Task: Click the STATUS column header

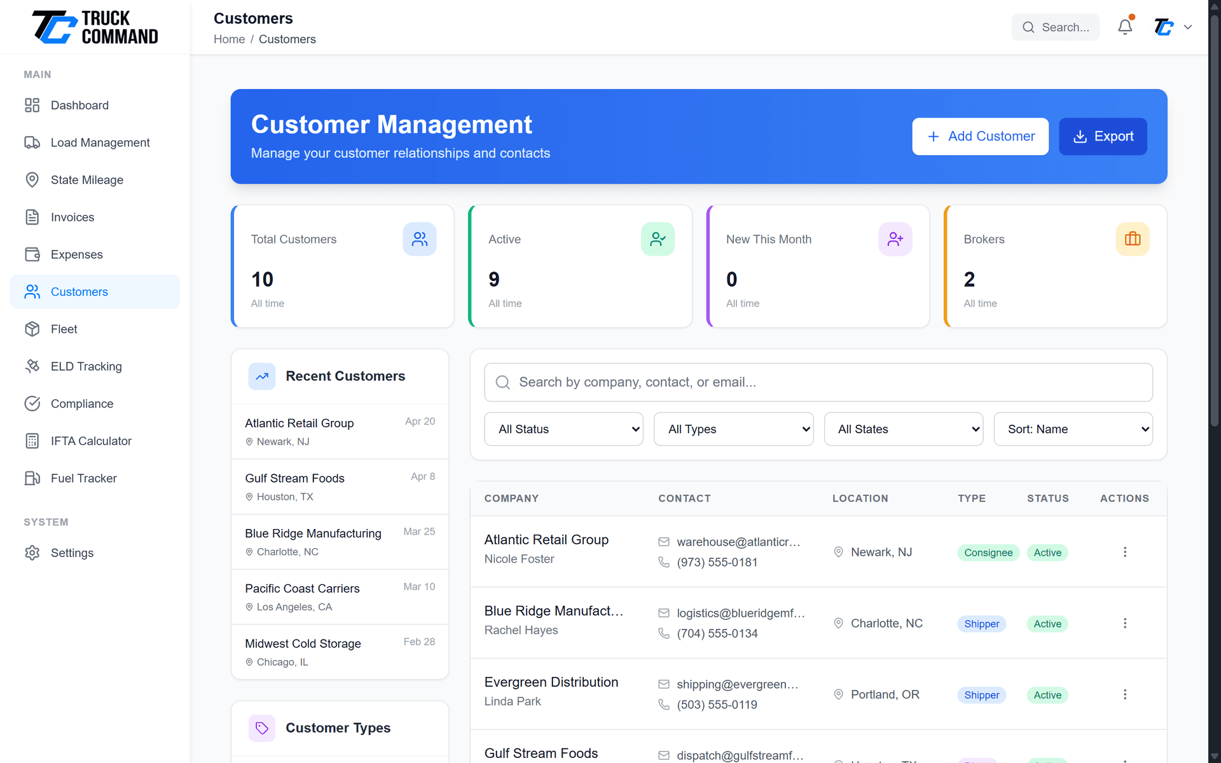Action: [1047, 498]
